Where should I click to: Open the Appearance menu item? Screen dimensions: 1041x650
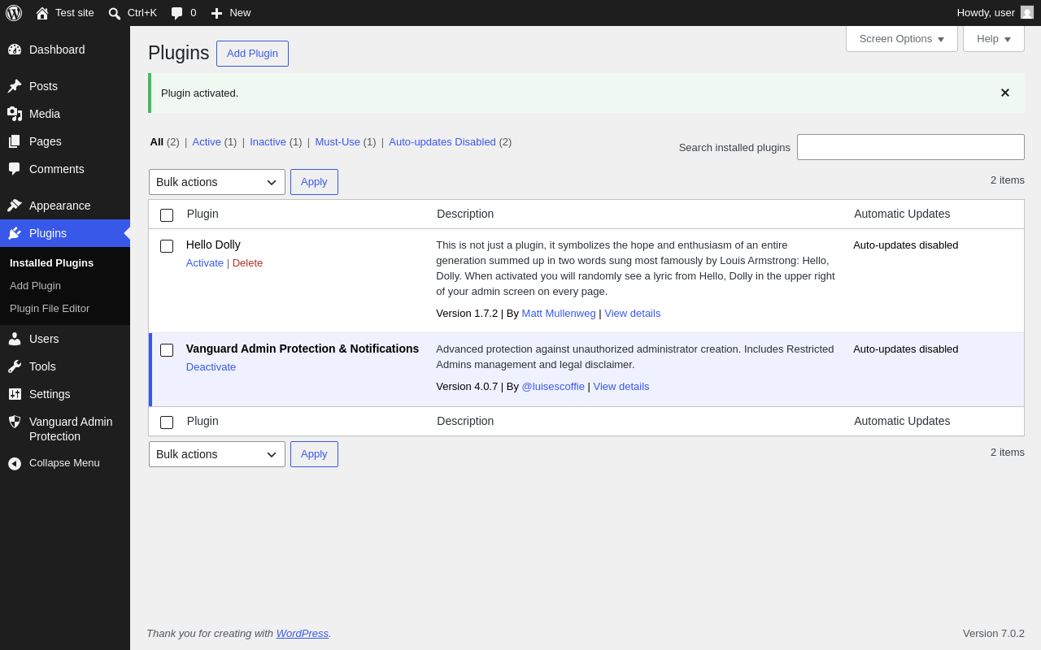coord(60,206)
